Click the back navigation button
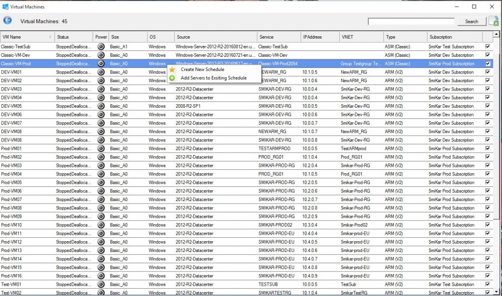Viewport: 502px width, 296px height. click(7, 21)
